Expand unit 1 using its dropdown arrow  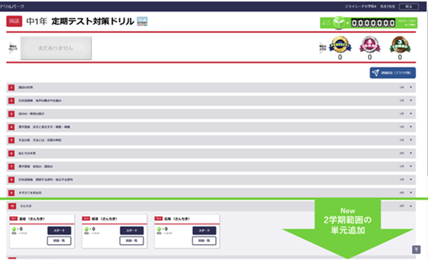tap(411, 87)
